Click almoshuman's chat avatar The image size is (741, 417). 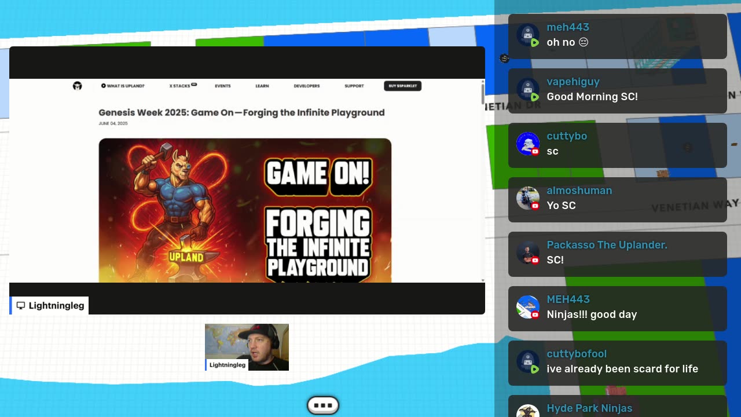tap(527, 199)
